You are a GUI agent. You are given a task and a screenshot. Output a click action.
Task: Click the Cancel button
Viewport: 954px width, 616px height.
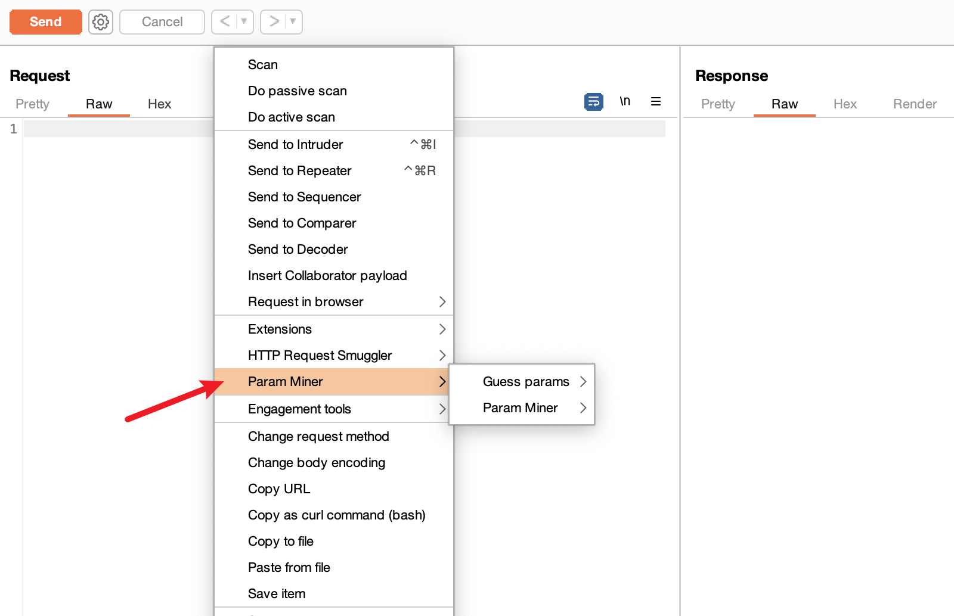point(162,22)
